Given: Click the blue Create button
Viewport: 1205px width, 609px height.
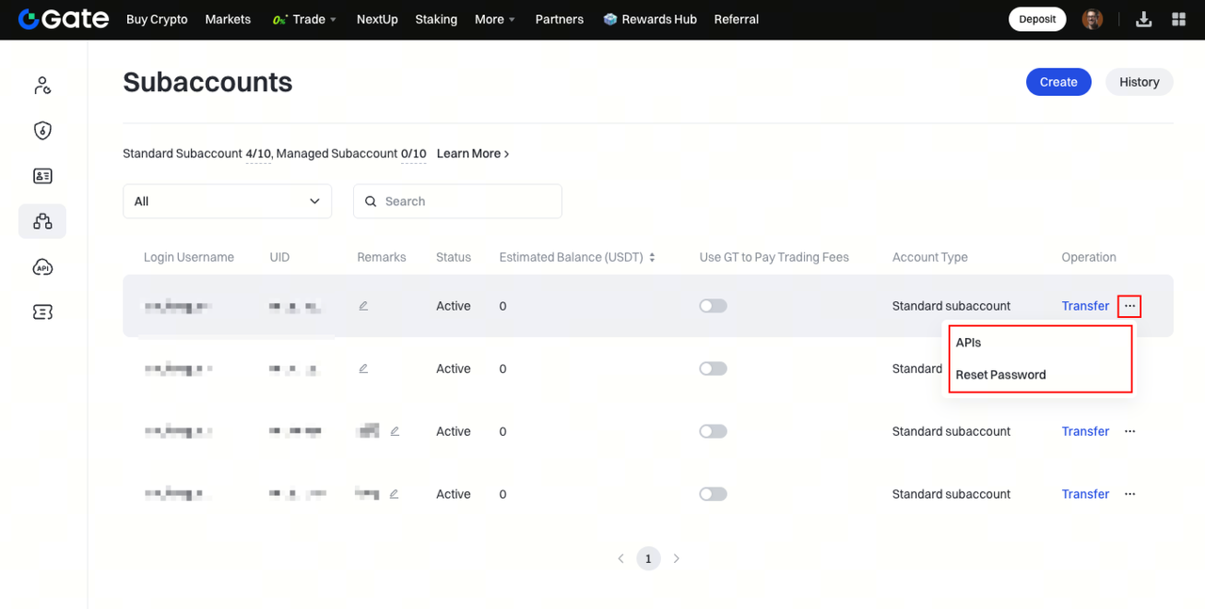Looking at the screenshot, I should click(x=1058, y=82).
